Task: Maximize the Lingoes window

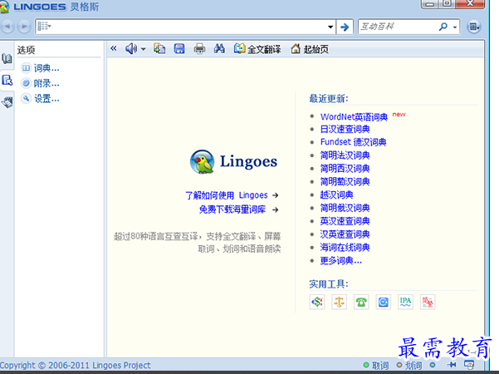Action: coord(448,4)
